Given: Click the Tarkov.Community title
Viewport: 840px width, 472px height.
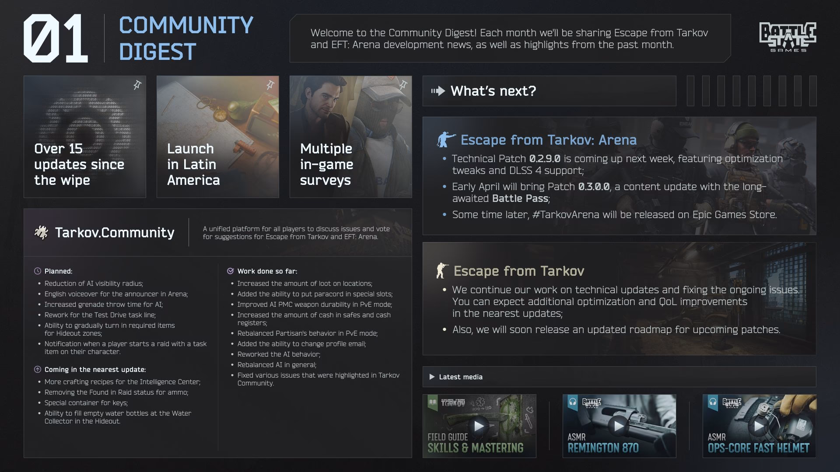Looking at the screenshot, I should tap(115, 233).
